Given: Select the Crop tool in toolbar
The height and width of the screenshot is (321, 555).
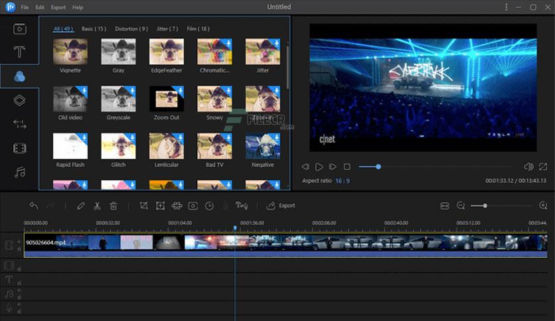Looking at the screenshot, I should point(143,206).
